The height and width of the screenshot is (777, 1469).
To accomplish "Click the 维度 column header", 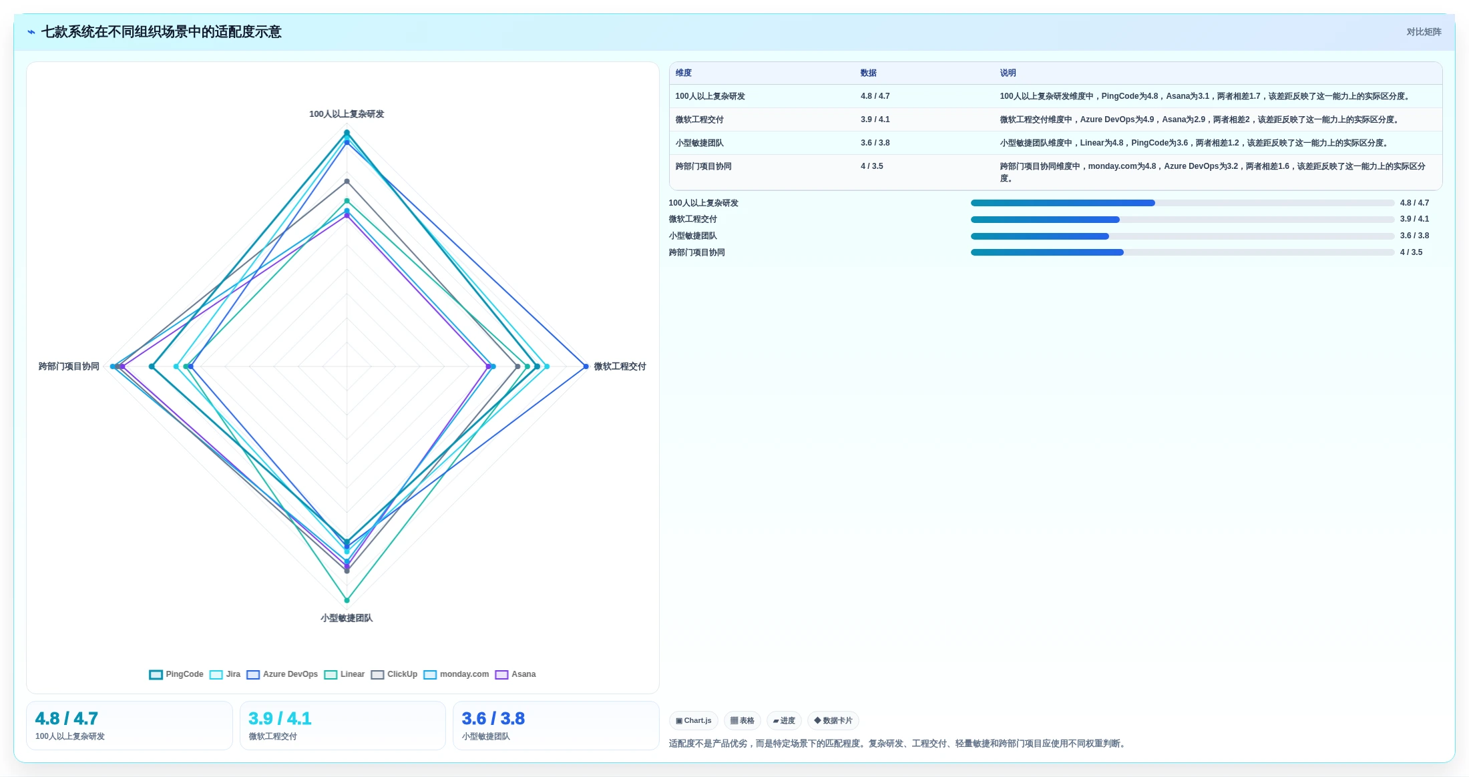I will (x=684, y=73).
